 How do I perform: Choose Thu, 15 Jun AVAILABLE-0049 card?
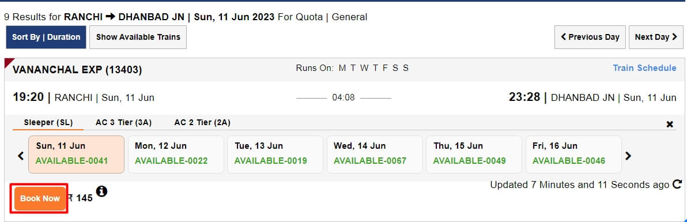coord(474,155)
